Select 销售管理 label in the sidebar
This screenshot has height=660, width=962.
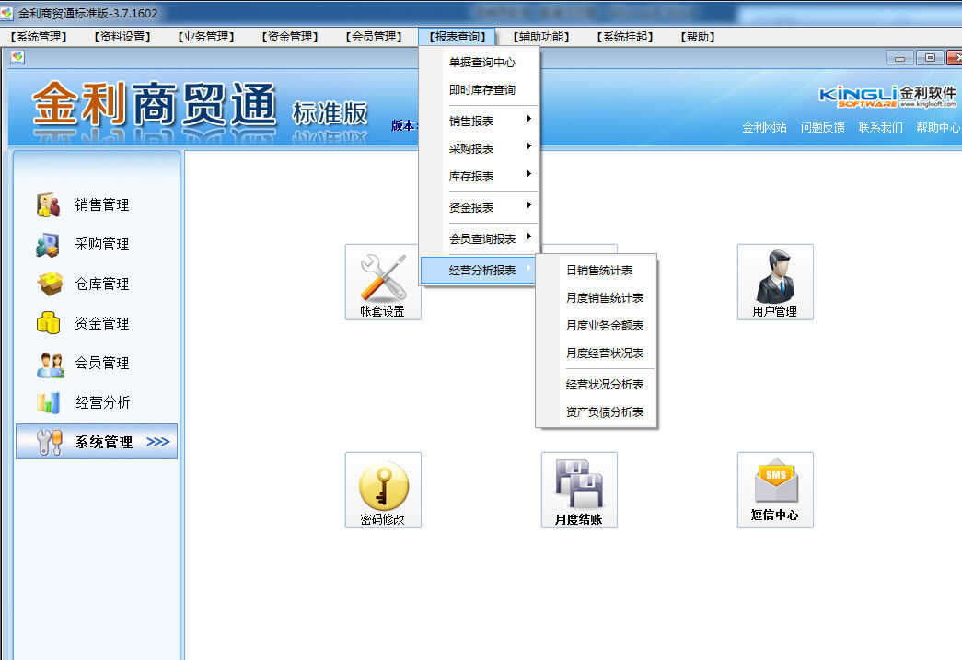102,205
